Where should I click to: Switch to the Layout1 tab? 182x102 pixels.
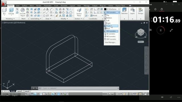[x=20, y=91]
